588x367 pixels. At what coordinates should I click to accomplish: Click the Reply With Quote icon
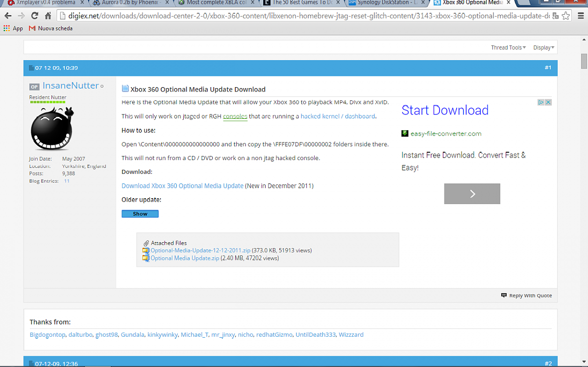pos(504,296)
